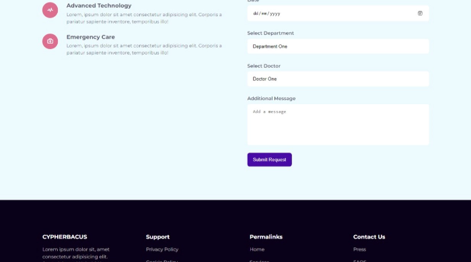Click the Permalinks footer heading
This screenshot has height=262, width=471.
pyautogui.click(x=266, y=237)
